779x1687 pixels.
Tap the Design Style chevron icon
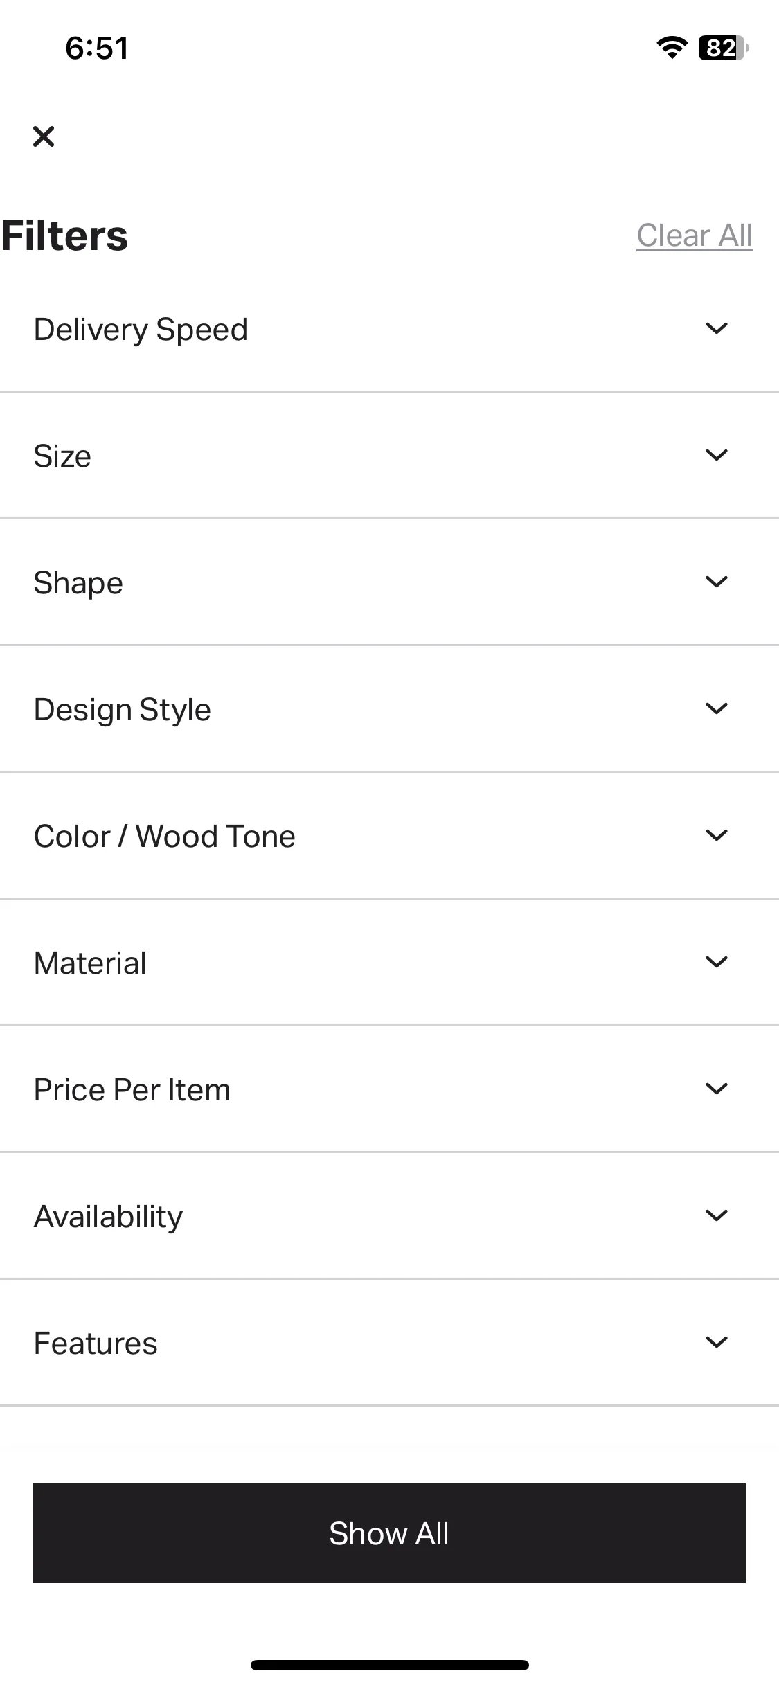click(x=716, y=708)
